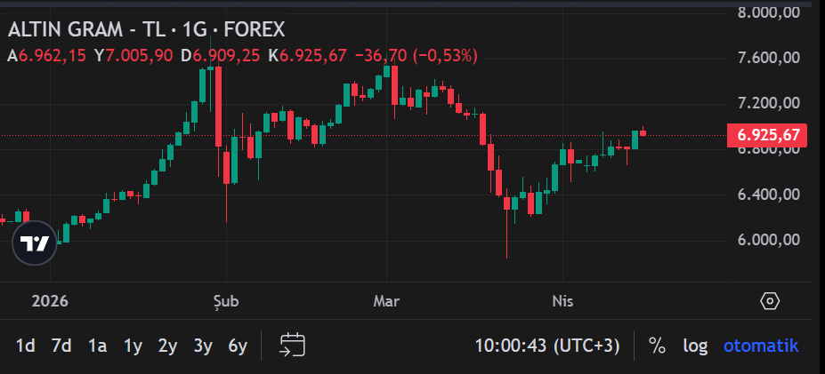Screen dimensions: 825x374
Task: Switch to the 7d time range
Action: pos(61,346)
